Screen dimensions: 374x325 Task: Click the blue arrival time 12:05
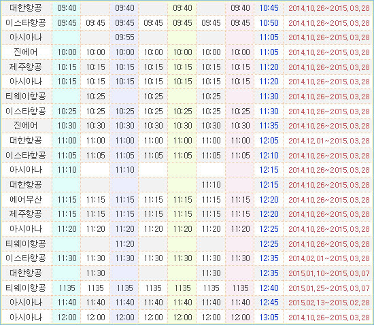point(269,141)
